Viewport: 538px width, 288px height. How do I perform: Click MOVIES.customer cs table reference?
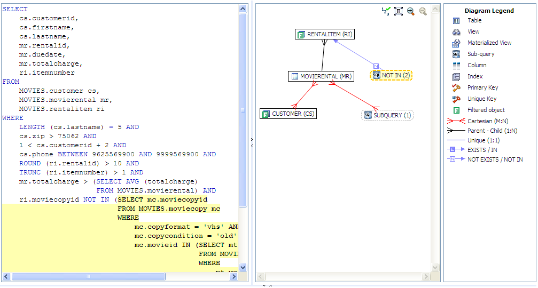[59, 91]
